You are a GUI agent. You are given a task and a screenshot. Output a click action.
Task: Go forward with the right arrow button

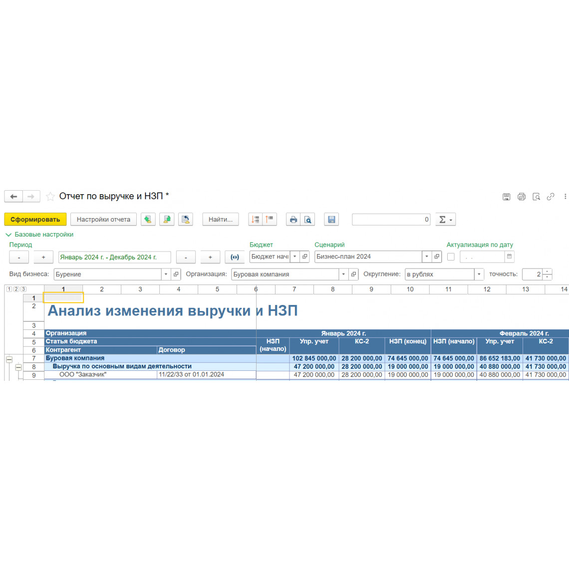point(31,196)
